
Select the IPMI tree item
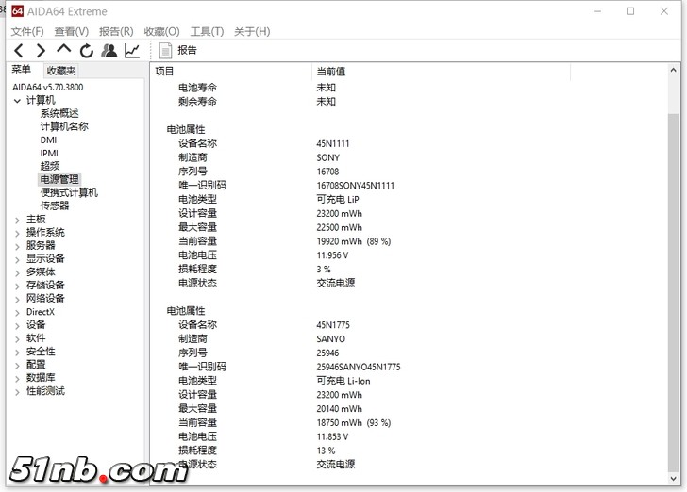point(49,154)
